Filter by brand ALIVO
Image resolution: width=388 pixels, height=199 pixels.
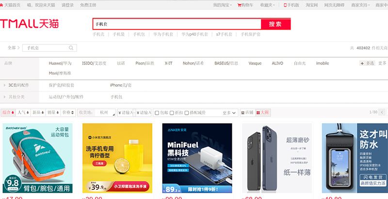pyautogui.click(x=277, y=63)
